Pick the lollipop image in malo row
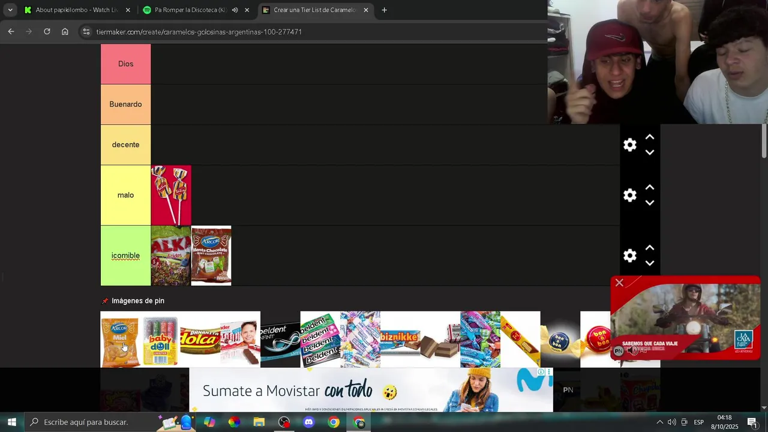 tap(171, 195)
